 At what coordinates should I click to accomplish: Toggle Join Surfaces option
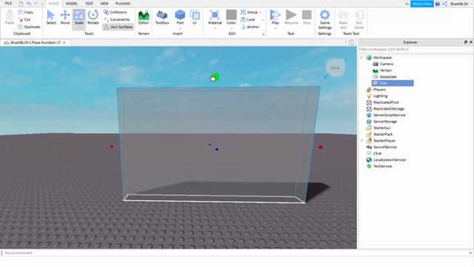118,27
